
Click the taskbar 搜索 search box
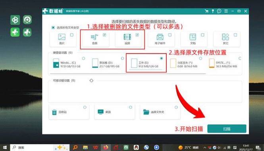[x=40, y=148]
